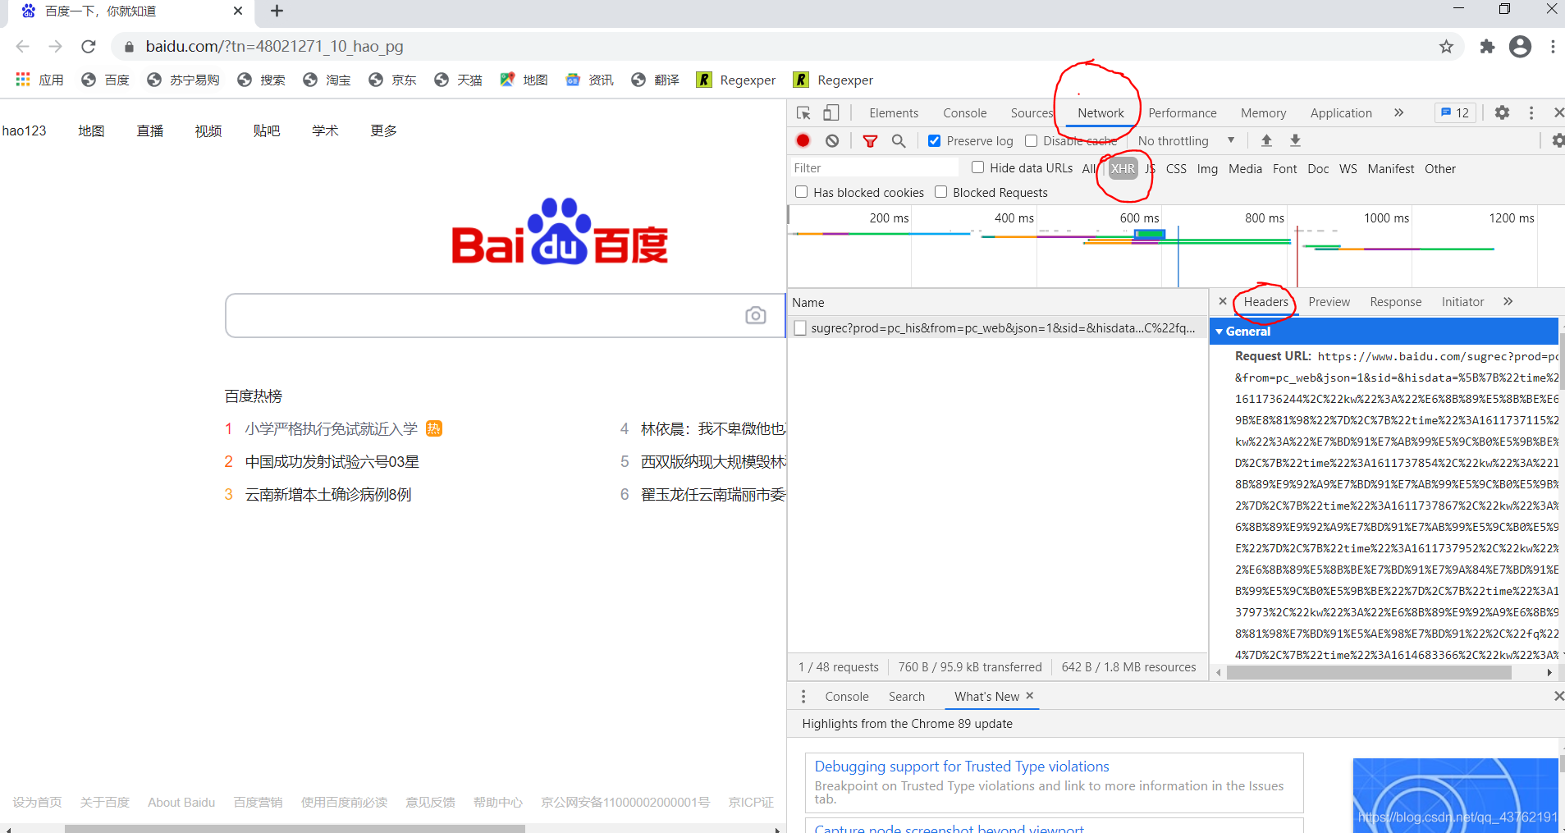Open the Performance panel
This screenshot has width=1565, height=833.
click(x=1183, y=113)
